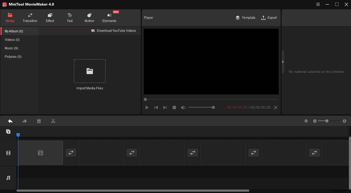Add a new track to the timeline
This screenshot has width=351, height=193.
click(8, 131)
